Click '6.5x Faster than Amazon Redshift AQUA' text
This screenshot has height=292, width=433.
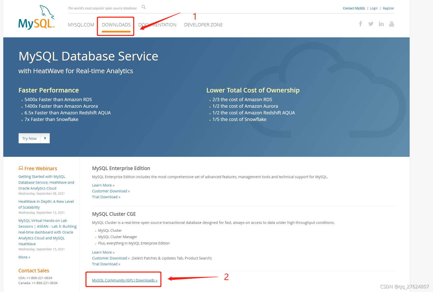[x=68, y=113]
